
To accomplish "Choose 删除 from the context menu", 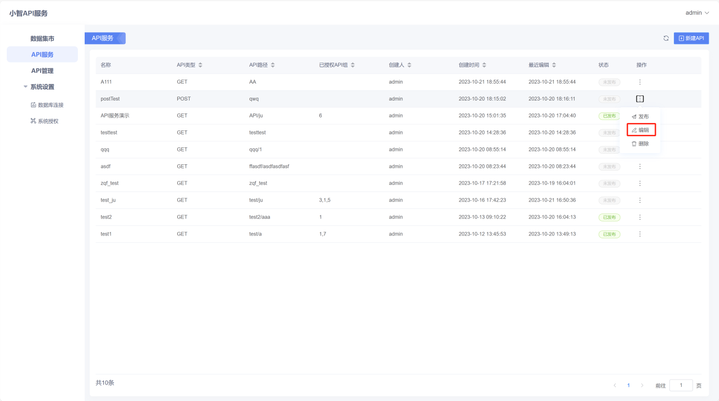I will click(640, 144).
